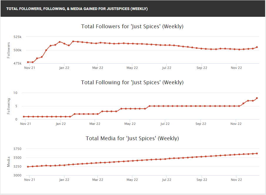The image size is (266, 195).
Task: Click the header title about JUSTSPICES weekly totals
Action: point(77,9)
